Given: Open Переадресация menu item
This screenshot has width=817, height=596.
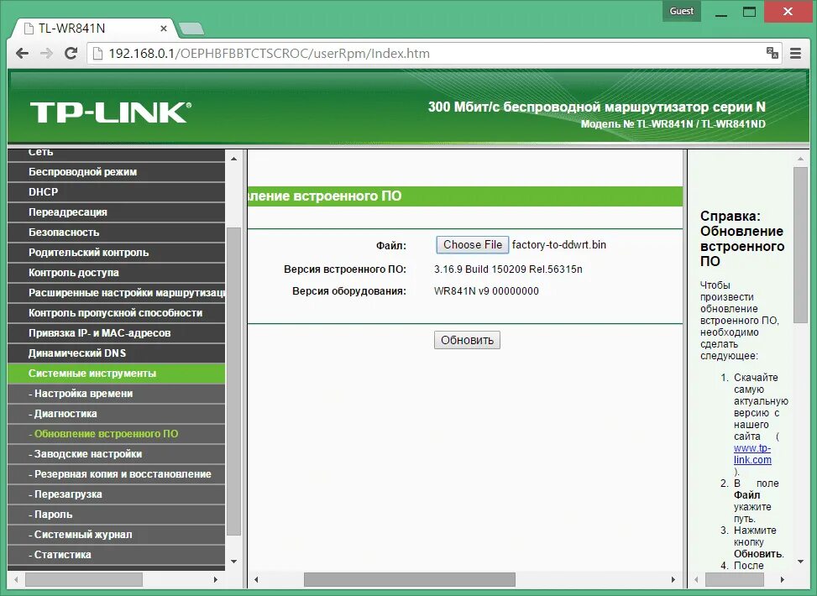Looking at the screenshot, I should pos(116,212).
